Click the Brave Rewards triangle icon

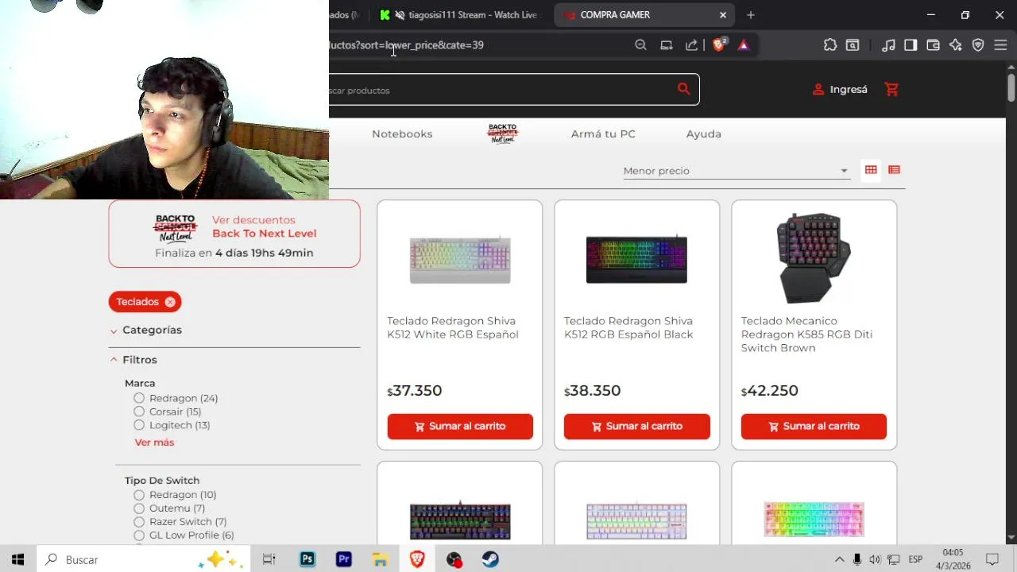click(x=743, y=45)
